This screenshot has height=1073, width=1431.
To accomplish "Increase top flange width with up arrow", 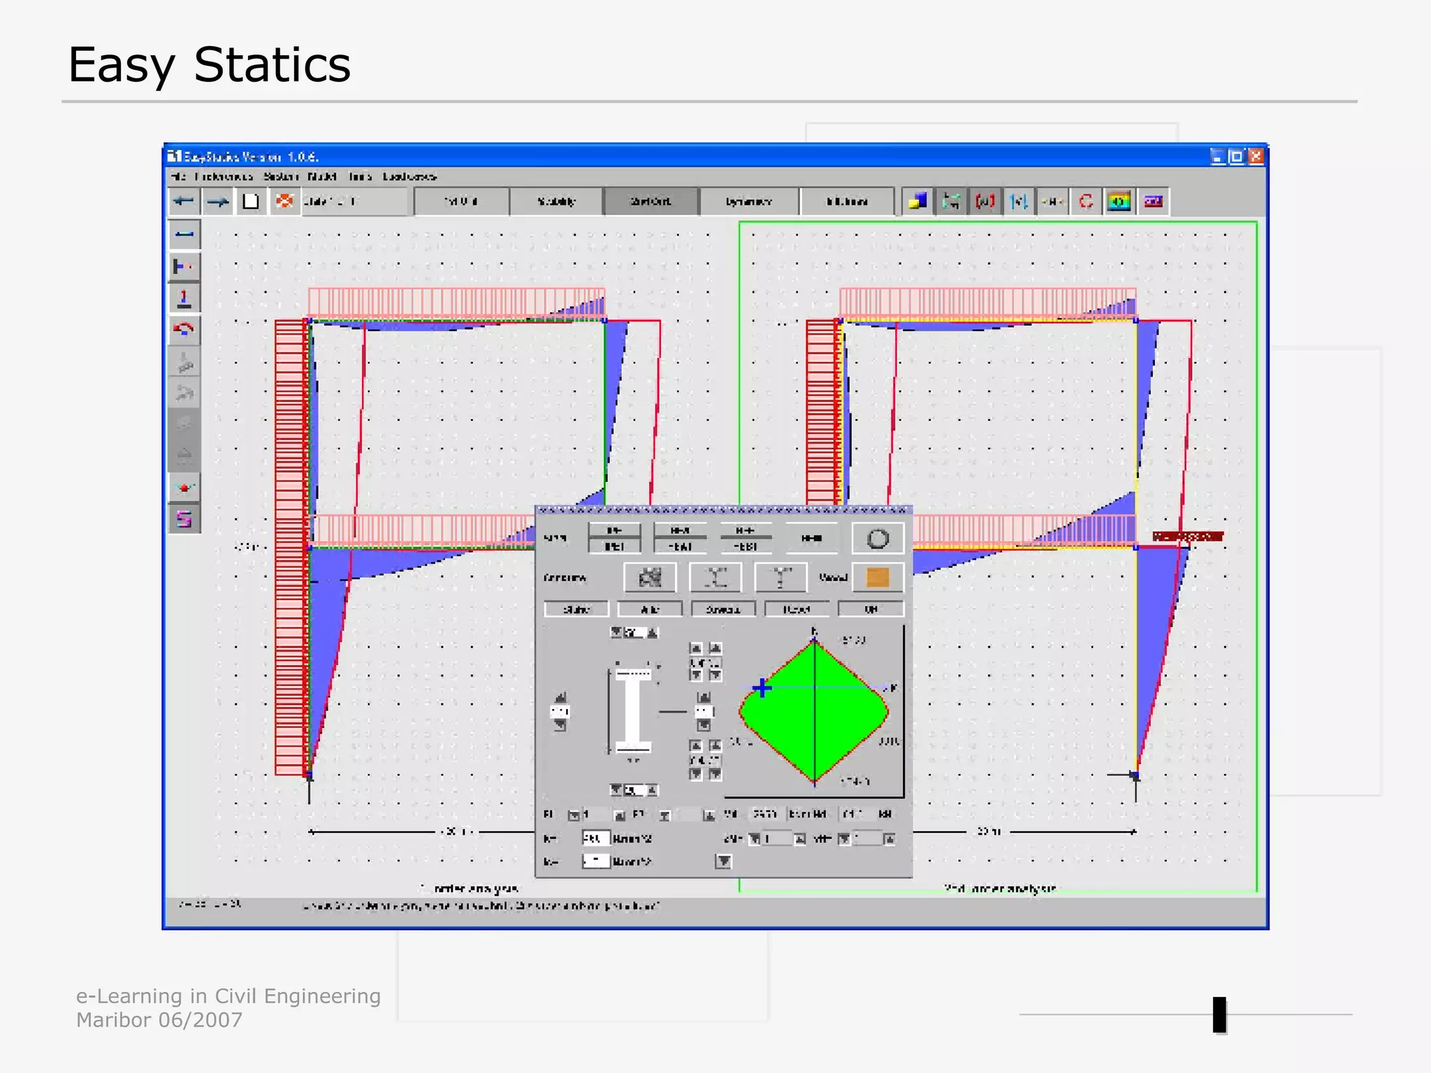I will click(x=652, y=632).
